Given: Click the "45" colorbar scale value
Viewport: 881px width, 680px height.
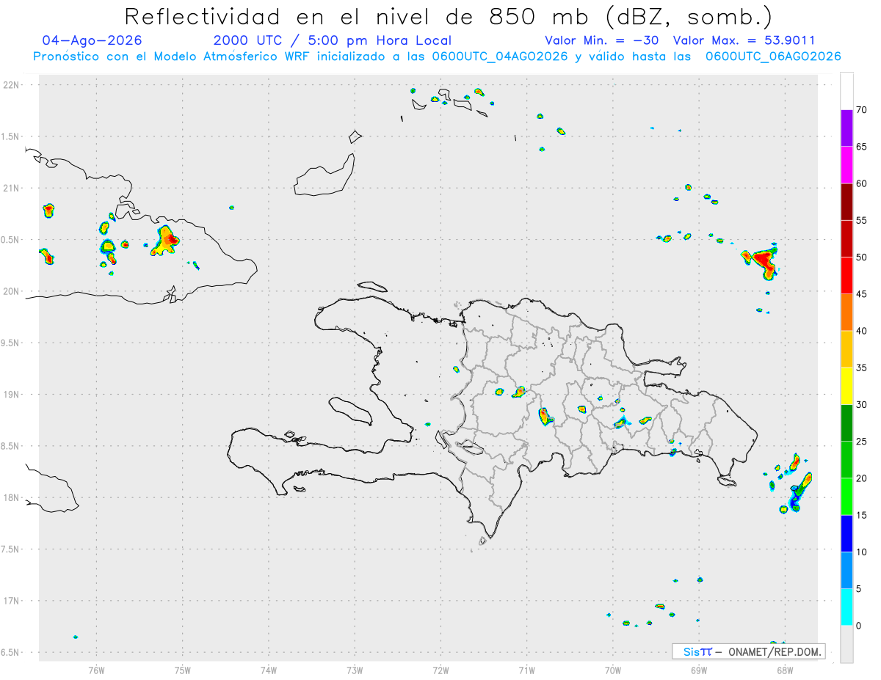Looking at the screenshot, I should coord(861,294).
